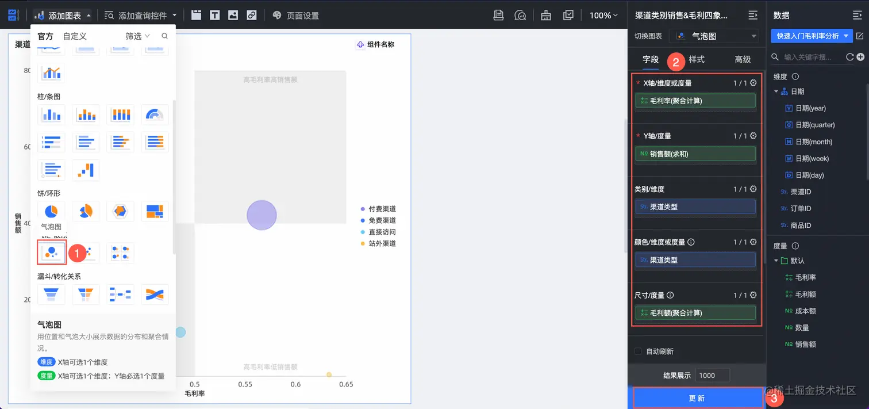Select the sankey chart icon
This screenshot has width=869, height=409.
point(155,294)
